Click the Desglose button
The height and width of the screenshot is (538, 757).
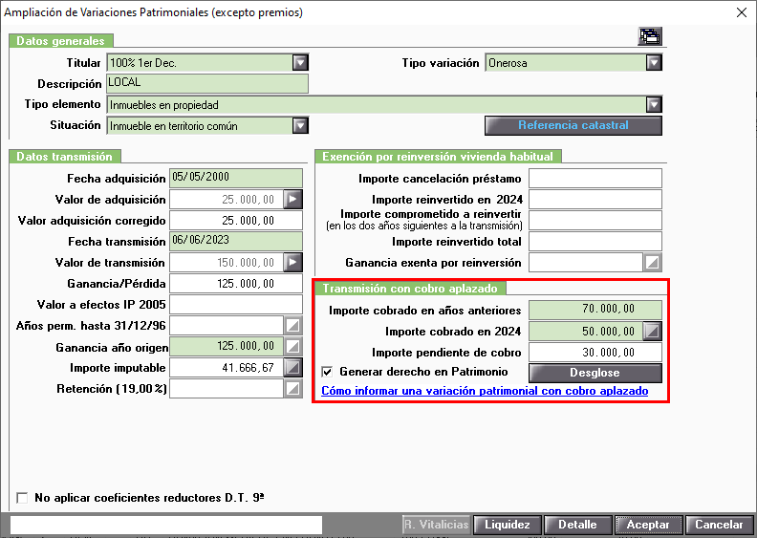[595, 373]
